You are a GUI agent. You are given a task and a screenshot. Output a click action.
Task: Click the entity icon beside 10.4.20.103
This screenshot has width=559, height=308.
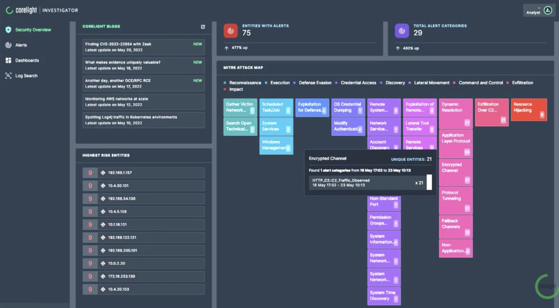point(103,289)
